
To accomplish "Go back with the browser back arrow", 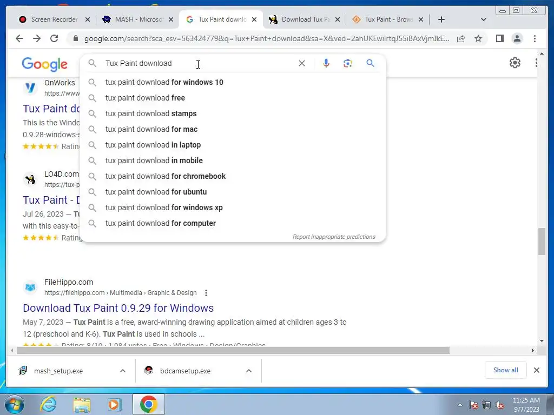I will 19,38.
